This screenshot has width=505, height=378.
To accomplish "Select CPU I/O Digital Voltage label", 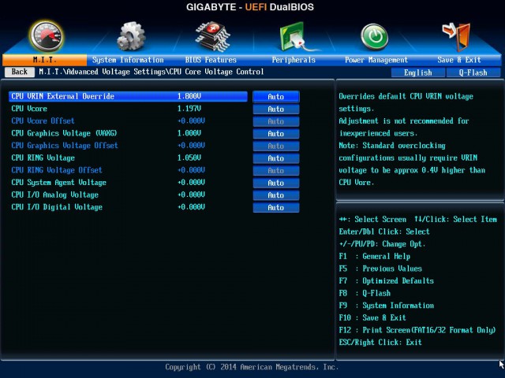I will [57, 207].
